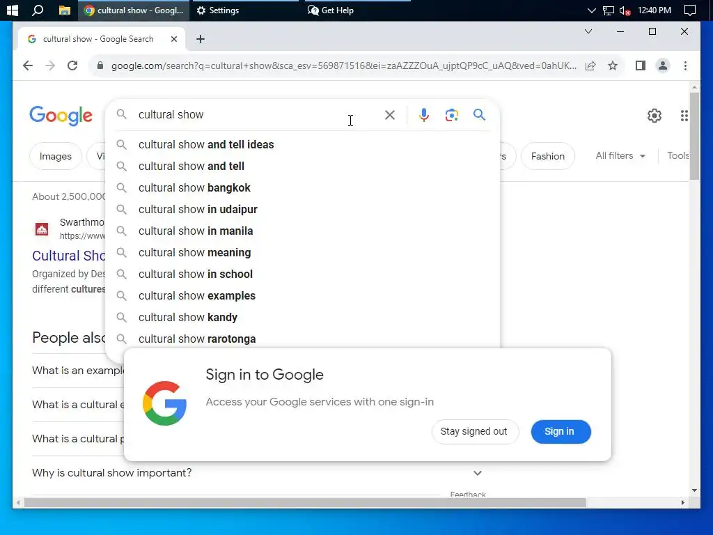Image resolution: width=713 pixels, height=535 pixels.
Task: Choose suggestion cultural show rarotonga
Action: tap(302, 339)
